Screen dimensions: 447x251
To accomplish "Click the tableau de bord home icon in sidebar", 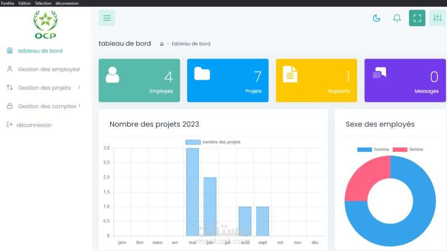I will (x=9, y=50).
